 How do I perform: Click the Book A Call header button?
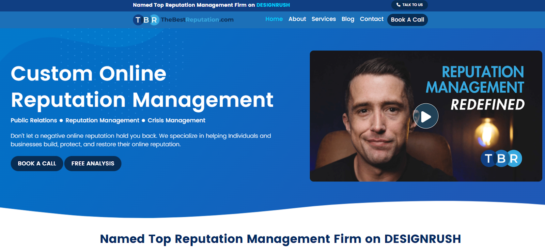407,20
